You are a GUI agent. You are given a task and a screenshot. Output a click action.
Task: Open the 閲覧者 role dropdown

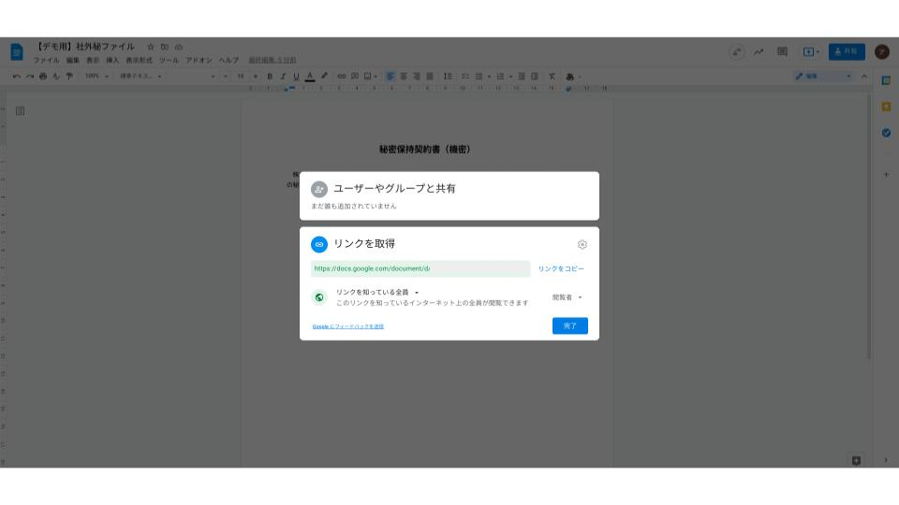coord(567,297)
